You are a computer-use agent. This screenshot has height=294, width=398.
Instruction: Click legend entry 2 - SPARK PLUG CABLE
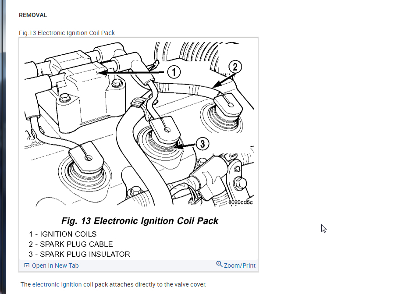coord(71,244)
